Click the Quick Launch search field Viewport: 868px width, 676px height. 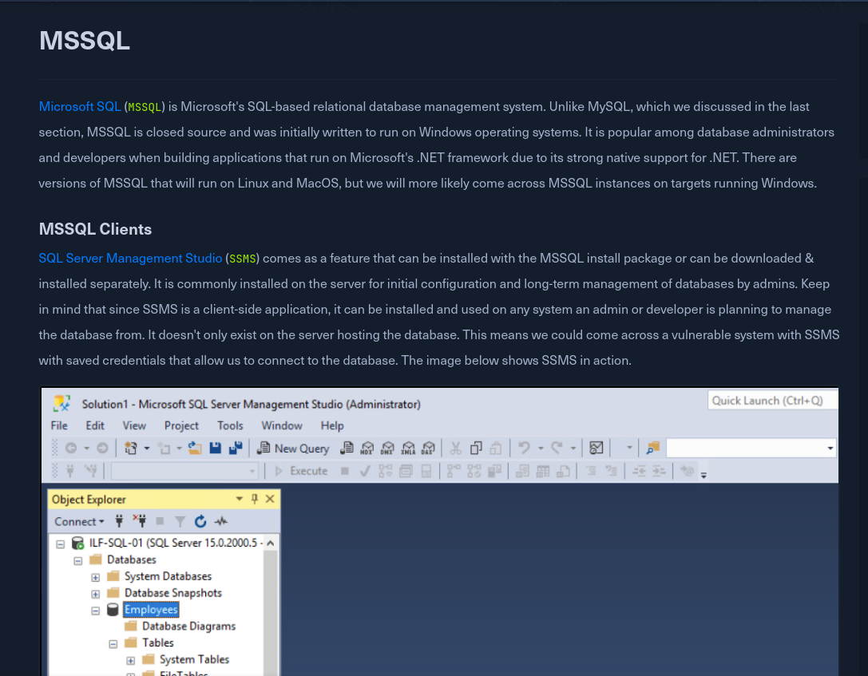[x=771, y=401]
